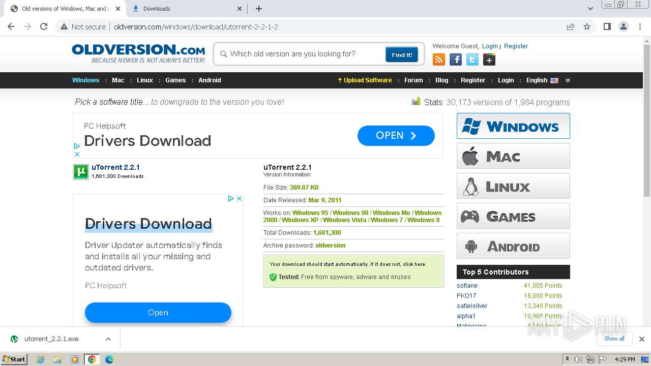
Task: Open OldVersion Twitter icon
Action: tap(472, 60)
